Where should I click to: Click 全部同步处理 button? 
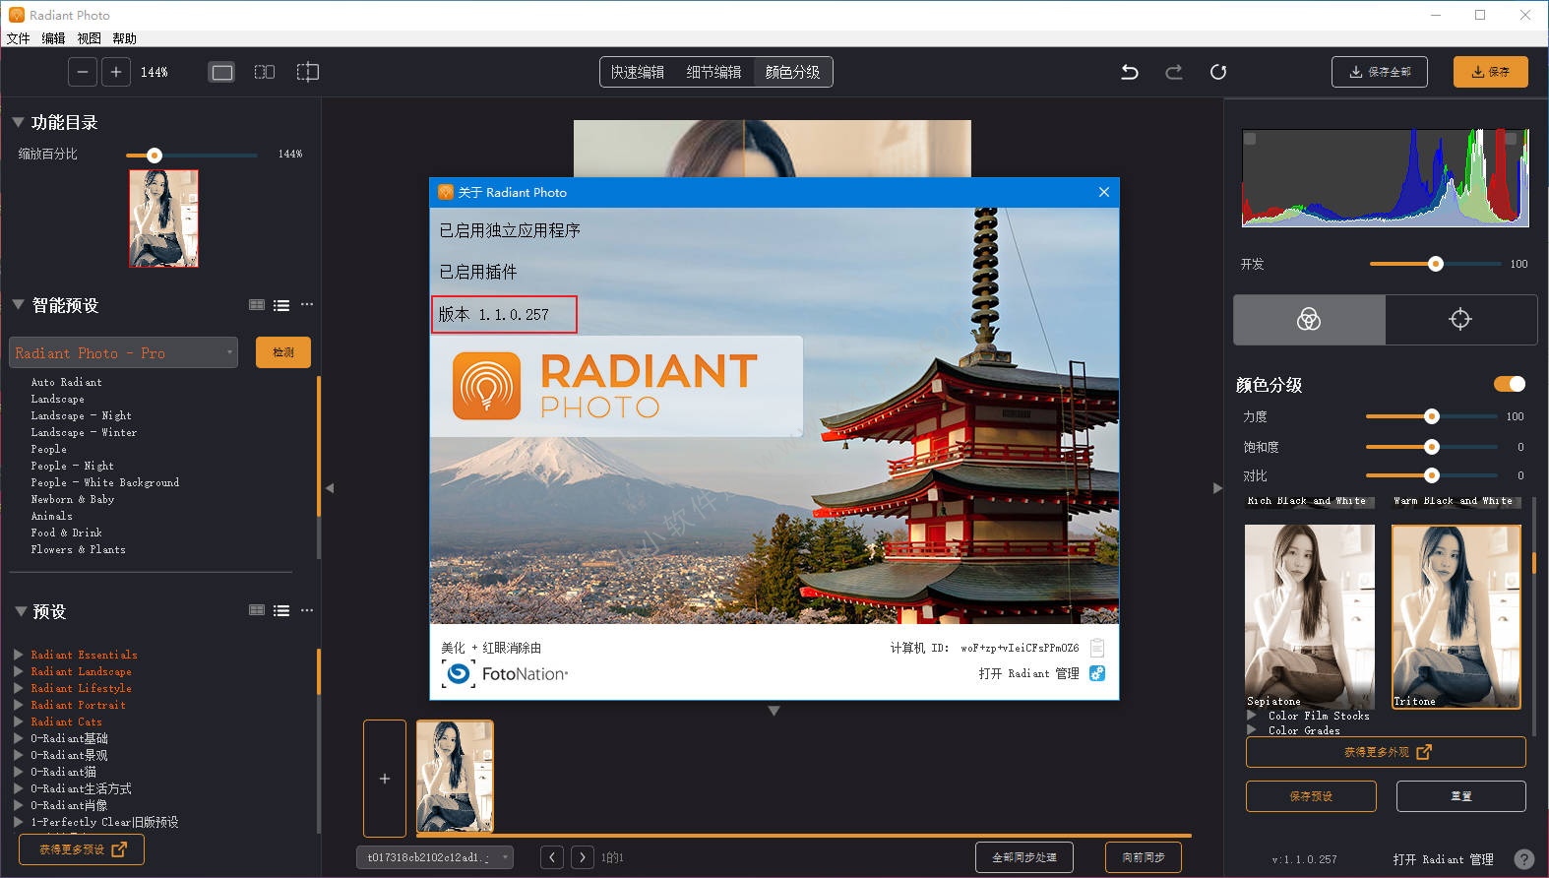click(1024, 857)
